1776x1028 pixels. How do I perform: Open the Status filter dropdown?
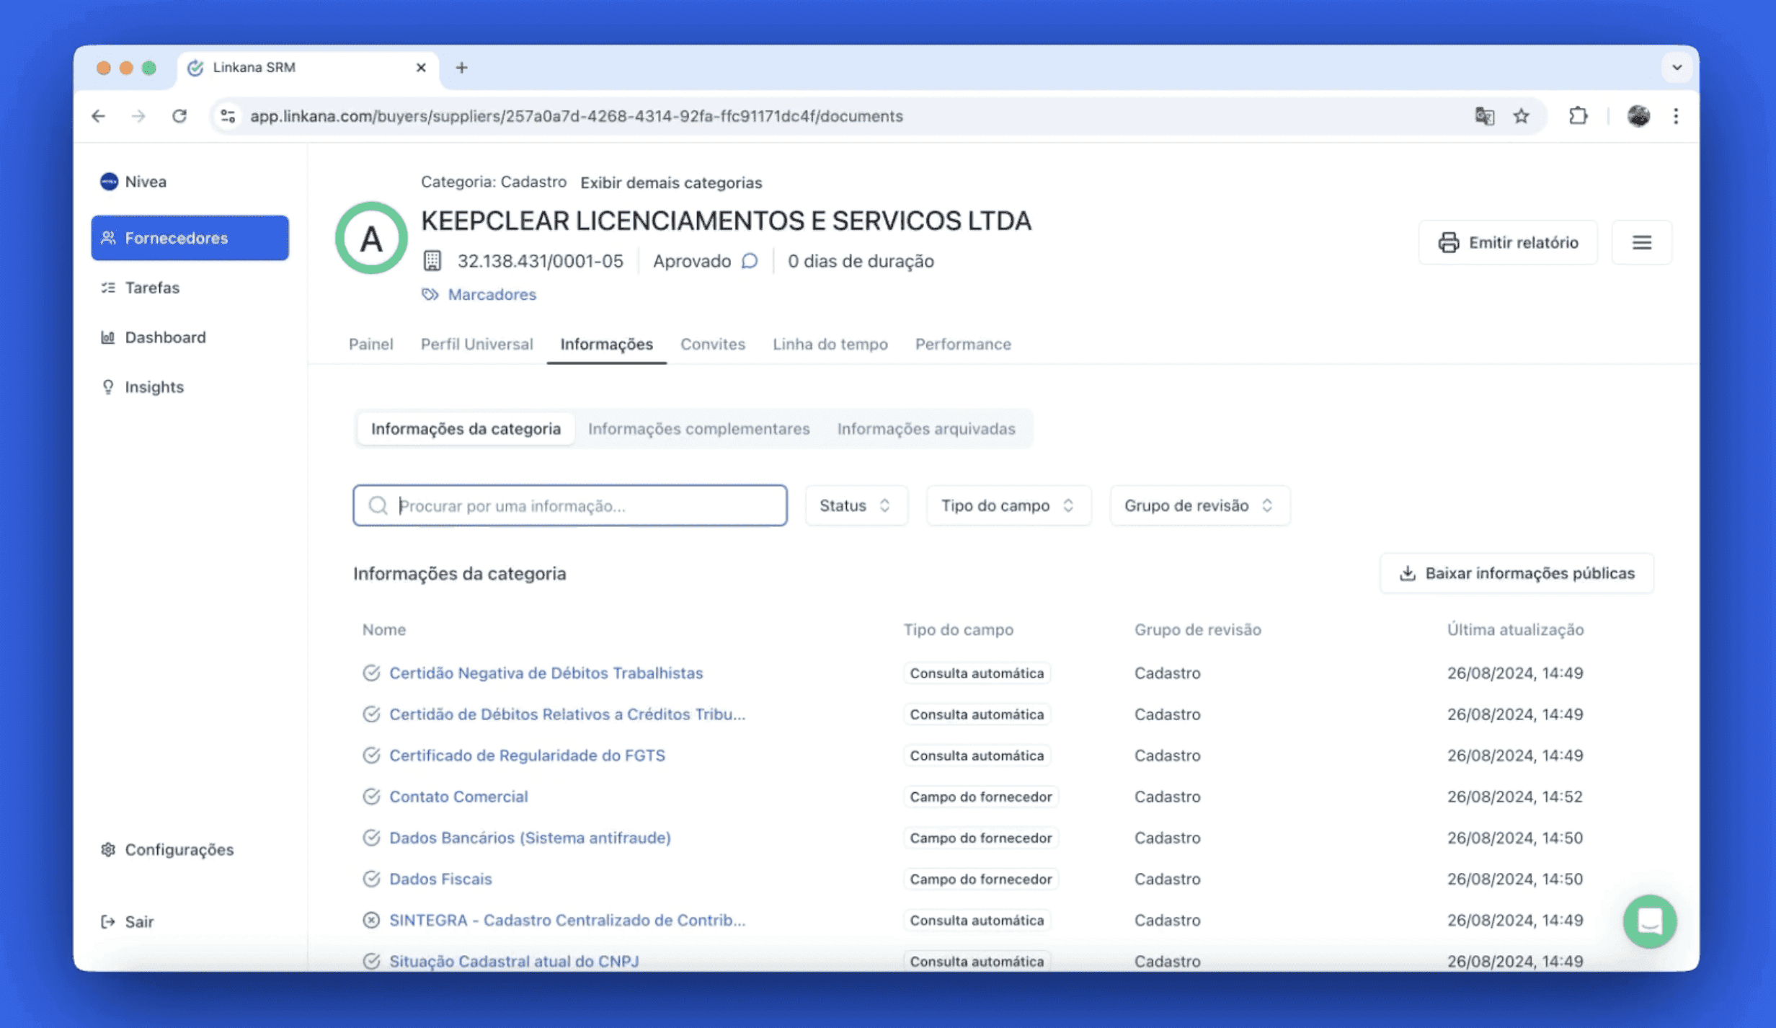856,505
